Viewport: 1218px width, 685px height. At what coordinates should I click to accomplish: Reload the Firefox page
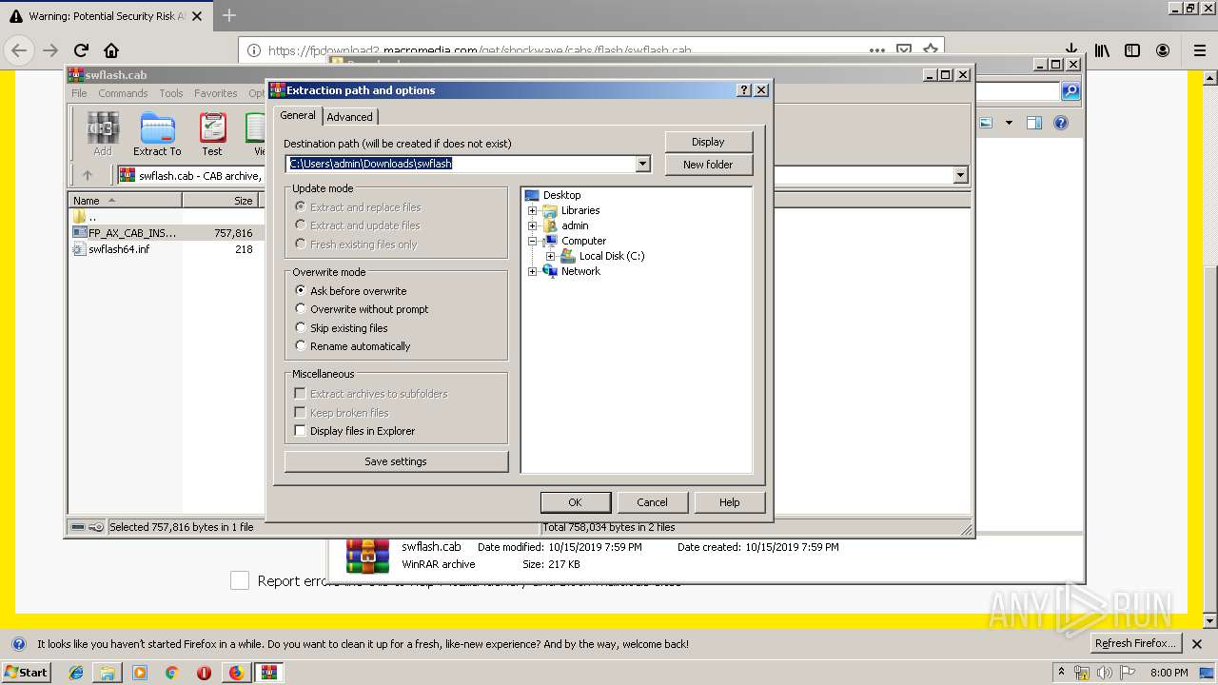tap(81, 50)
